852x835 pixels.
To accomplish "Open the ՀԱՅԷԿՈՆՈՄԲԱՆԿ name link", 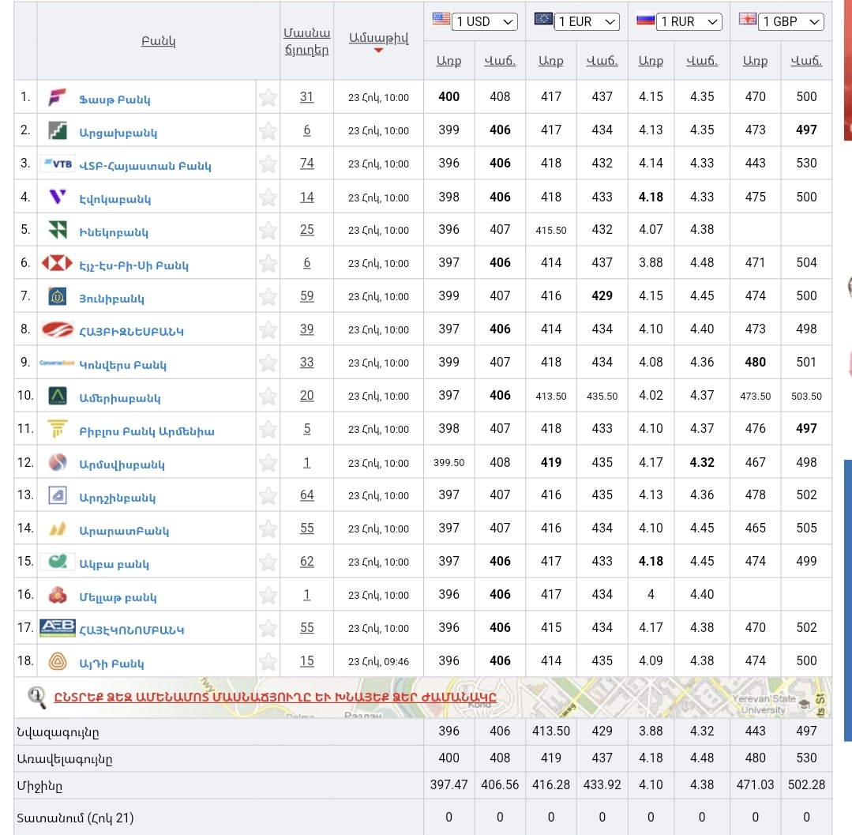I will [x=132, y=630].
